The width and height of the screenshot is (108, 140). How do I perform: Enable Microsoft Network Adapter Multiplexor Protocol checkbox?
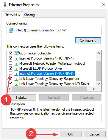click(10, 63)
